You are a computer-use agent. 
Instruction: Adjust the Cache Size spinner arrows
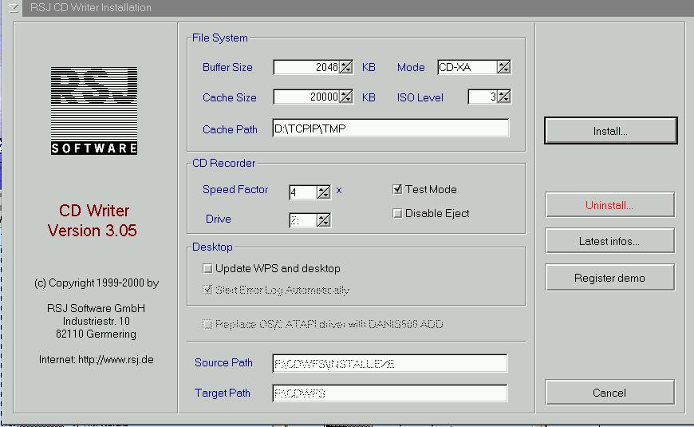(x=346, y=97)
